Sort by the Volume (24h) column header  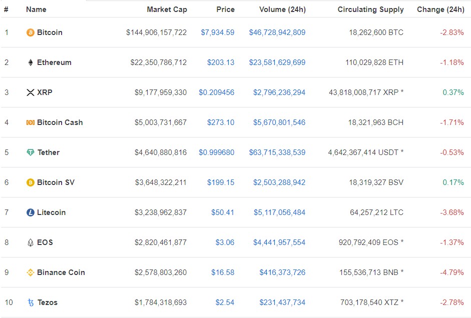click(282, 9)
